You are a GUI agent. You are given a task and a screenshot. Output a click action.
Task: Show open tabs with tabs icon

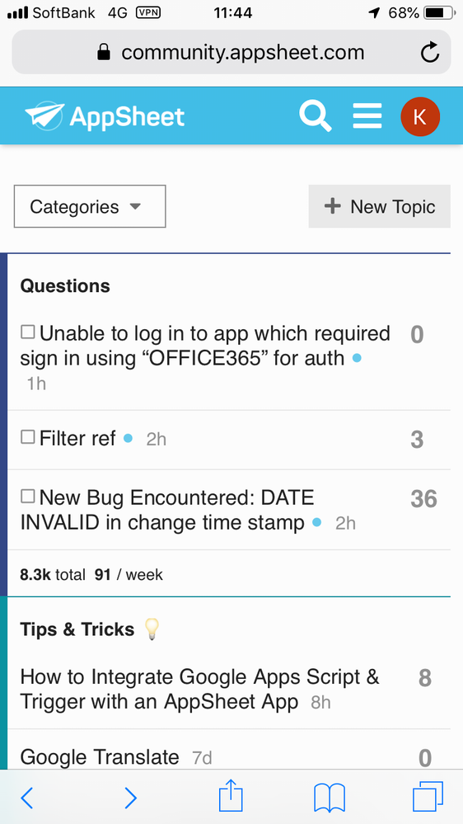[x=428, y=797]
